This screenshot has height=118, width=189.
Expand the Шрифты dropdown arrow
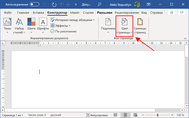(43, 32)
